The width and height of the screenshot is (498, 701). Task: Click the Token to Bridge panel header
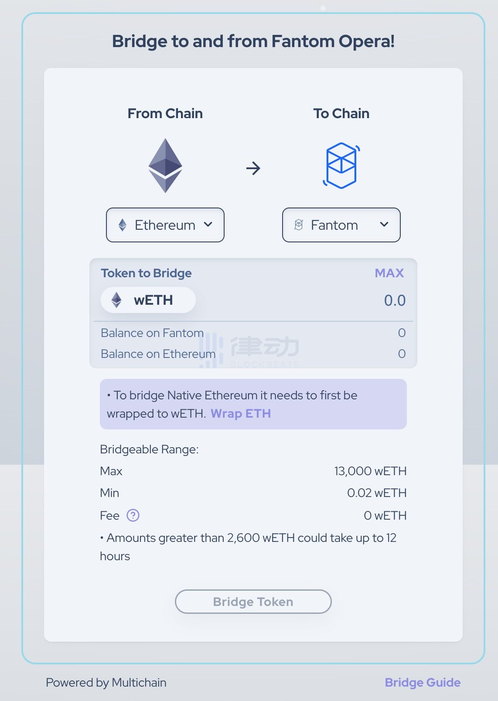coord(146,273)
